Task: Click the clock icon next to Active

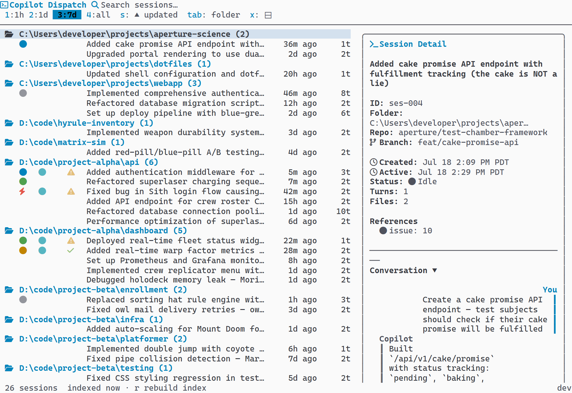Action: [x=374, y=172]
